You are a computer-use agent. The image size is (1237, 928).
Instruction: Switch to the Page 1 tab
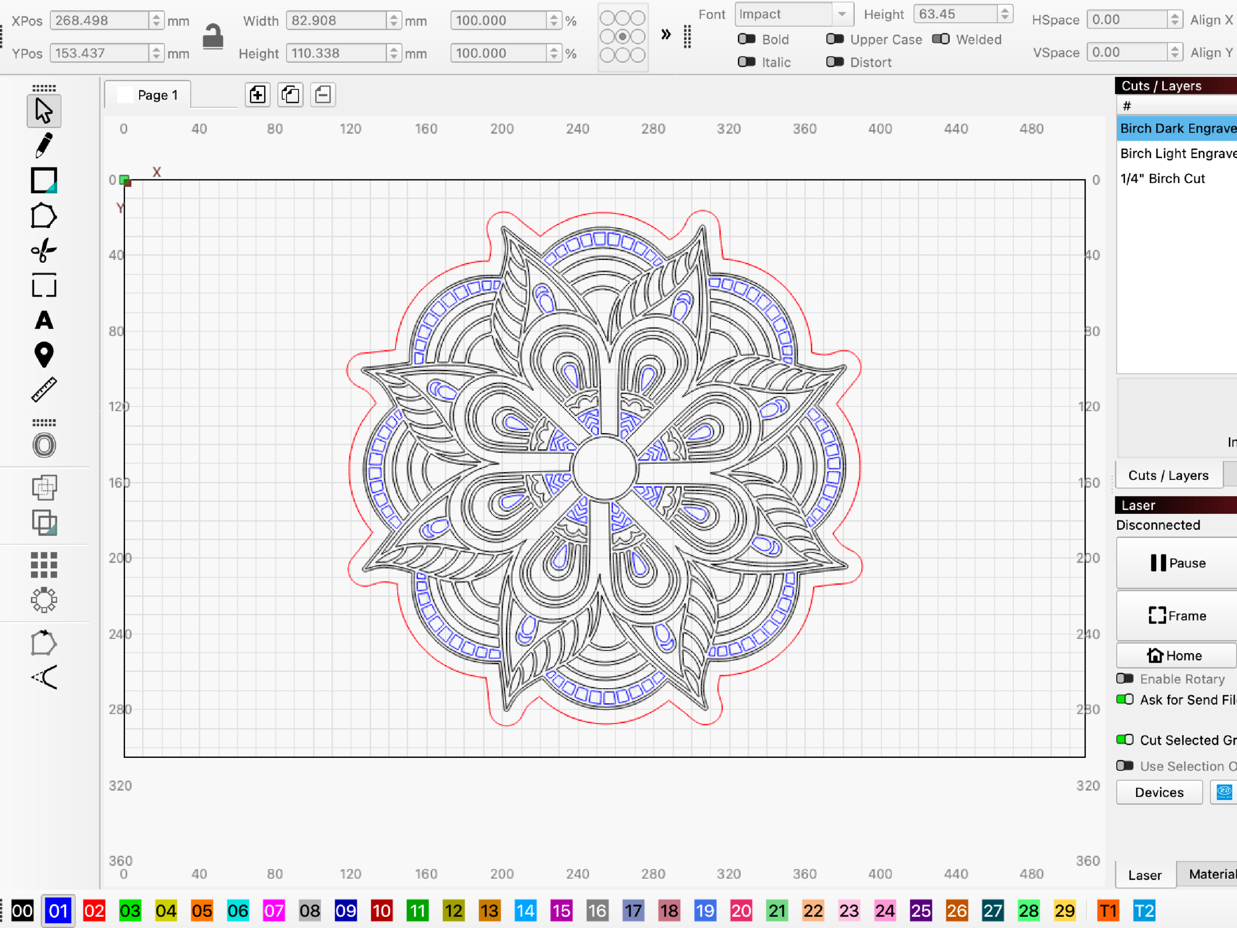(148, 95)
